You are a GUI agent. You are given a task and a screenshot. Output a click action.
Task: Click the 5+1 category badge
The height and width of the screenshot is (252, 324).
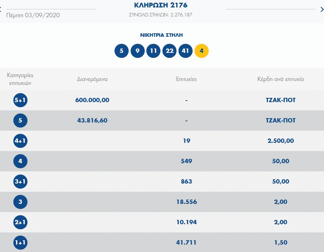[x=20, y=100]
